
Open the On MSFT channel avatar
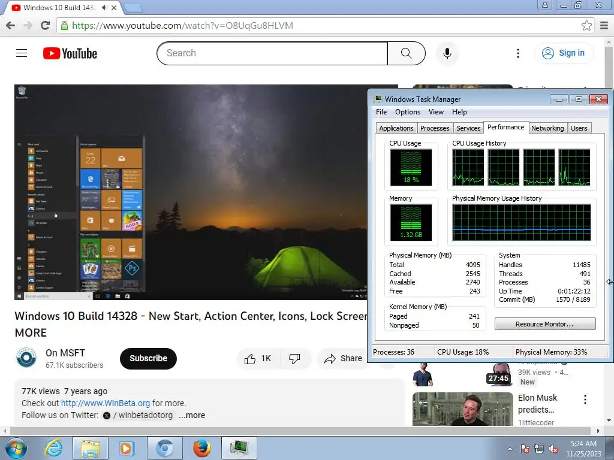pos(26,358)
